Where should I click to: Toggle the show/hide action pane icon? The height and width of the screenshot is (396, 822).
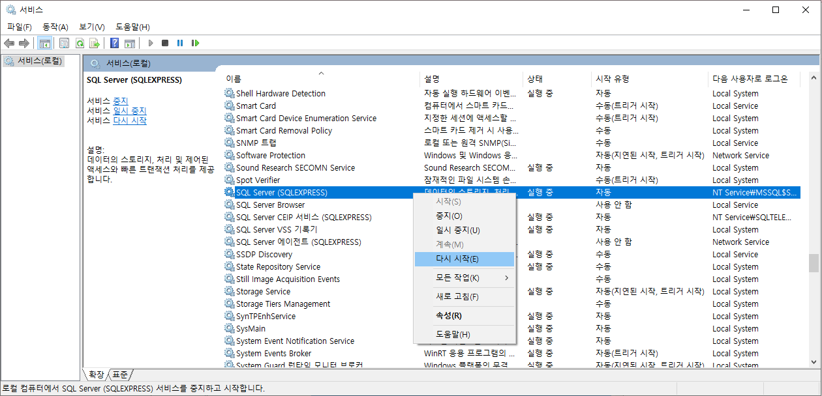tap(130, 43)
